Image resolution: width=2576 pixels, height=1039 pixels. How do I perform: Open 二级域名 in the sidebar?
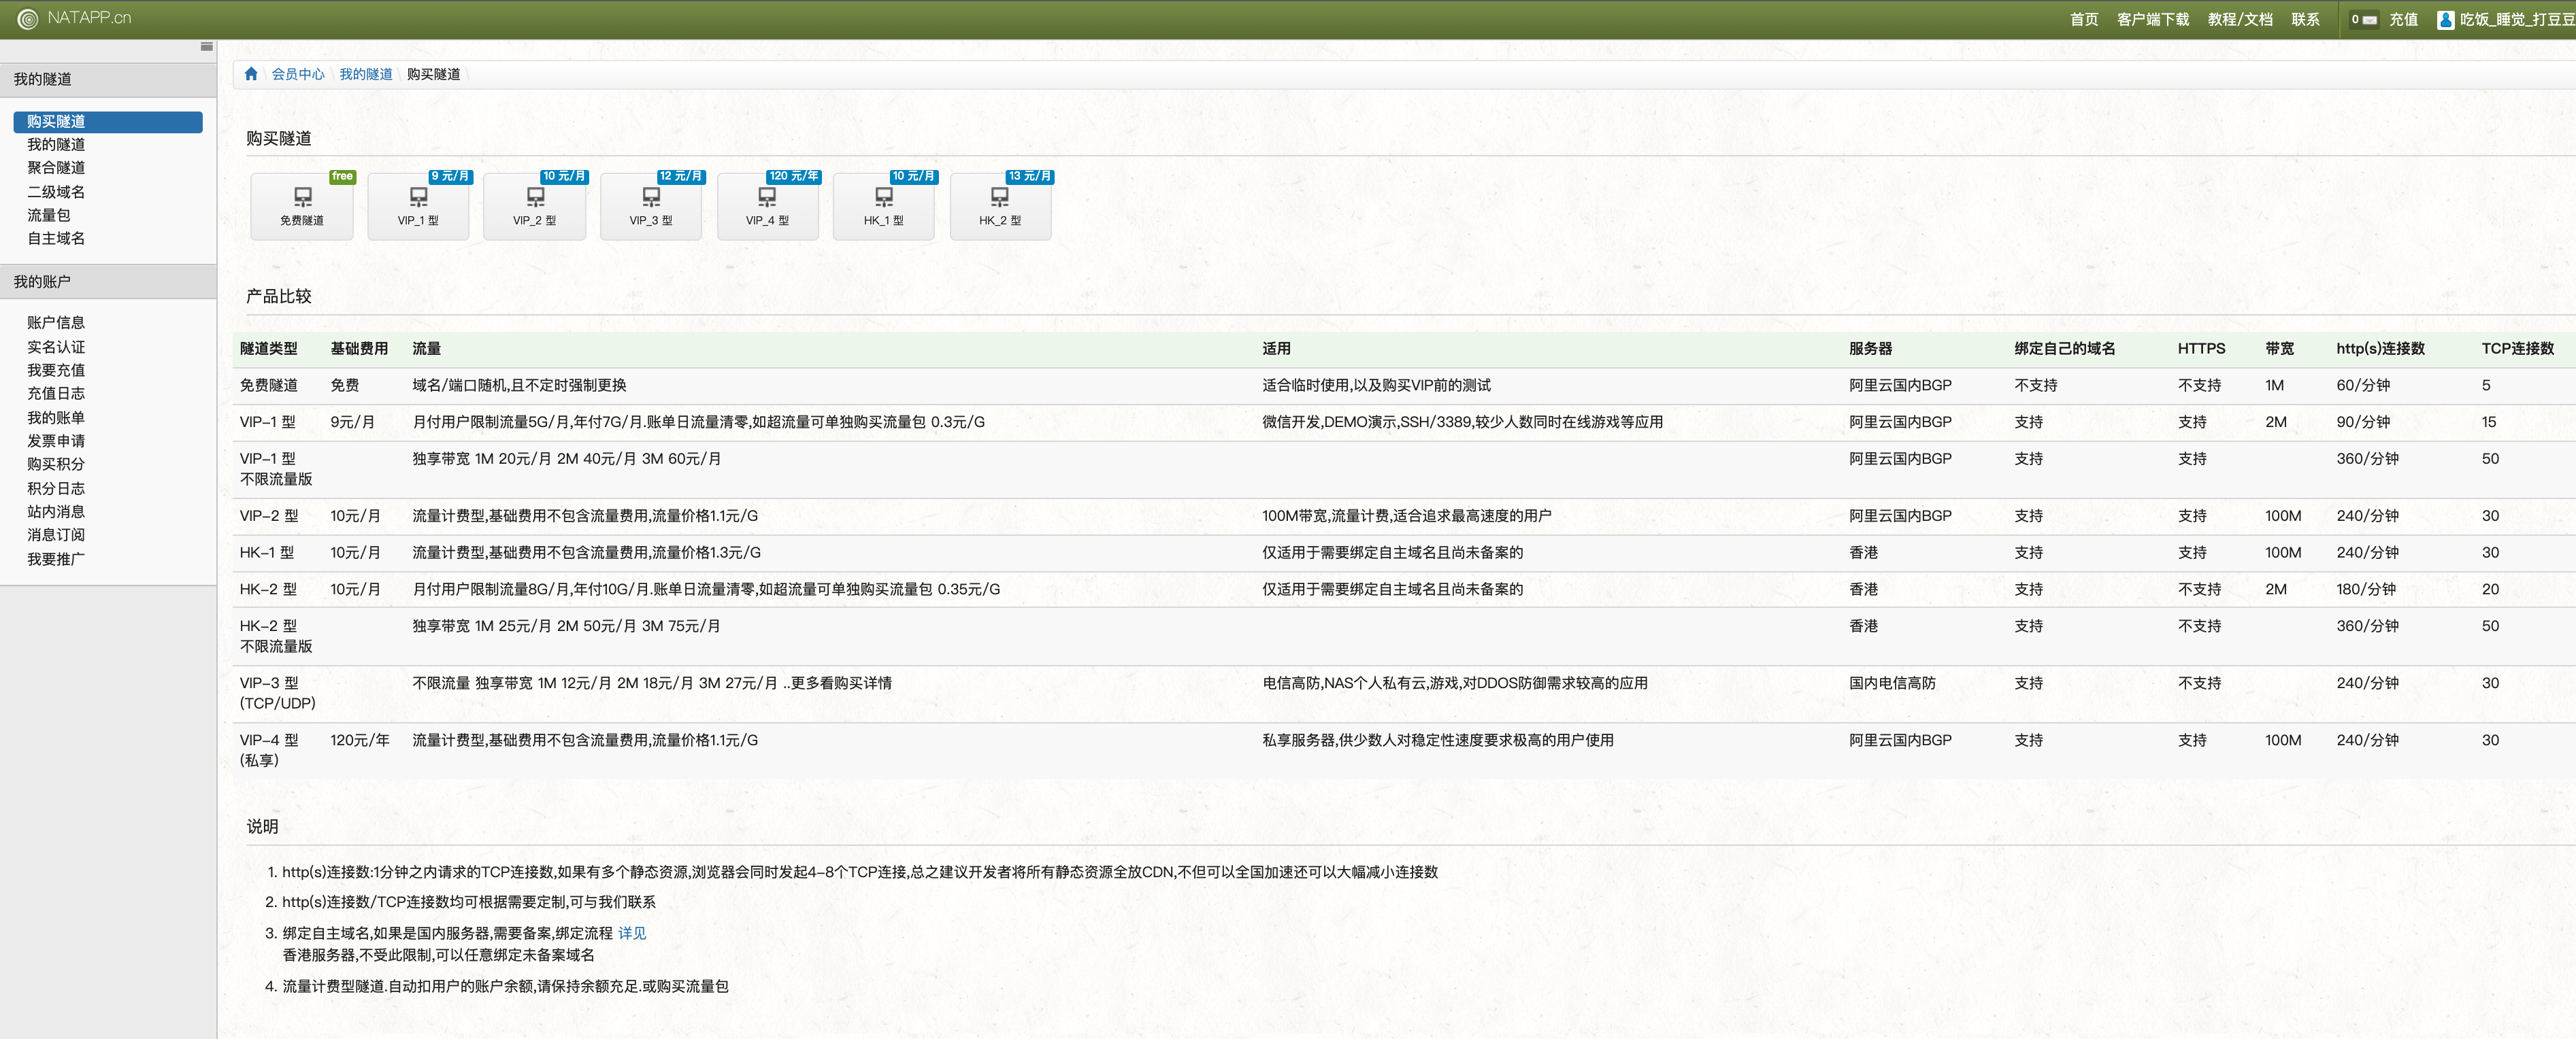[x=56, y=192]
